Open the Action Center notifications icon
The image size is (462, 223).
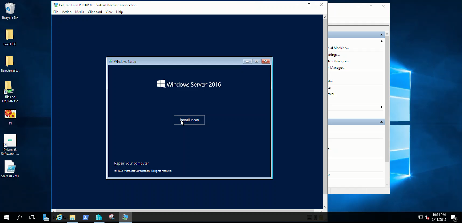[x=454, y=218]
